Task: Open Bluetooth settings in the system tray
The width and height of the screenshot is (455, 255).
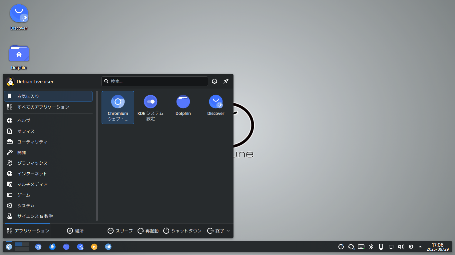Action: [x=371, y=247]
